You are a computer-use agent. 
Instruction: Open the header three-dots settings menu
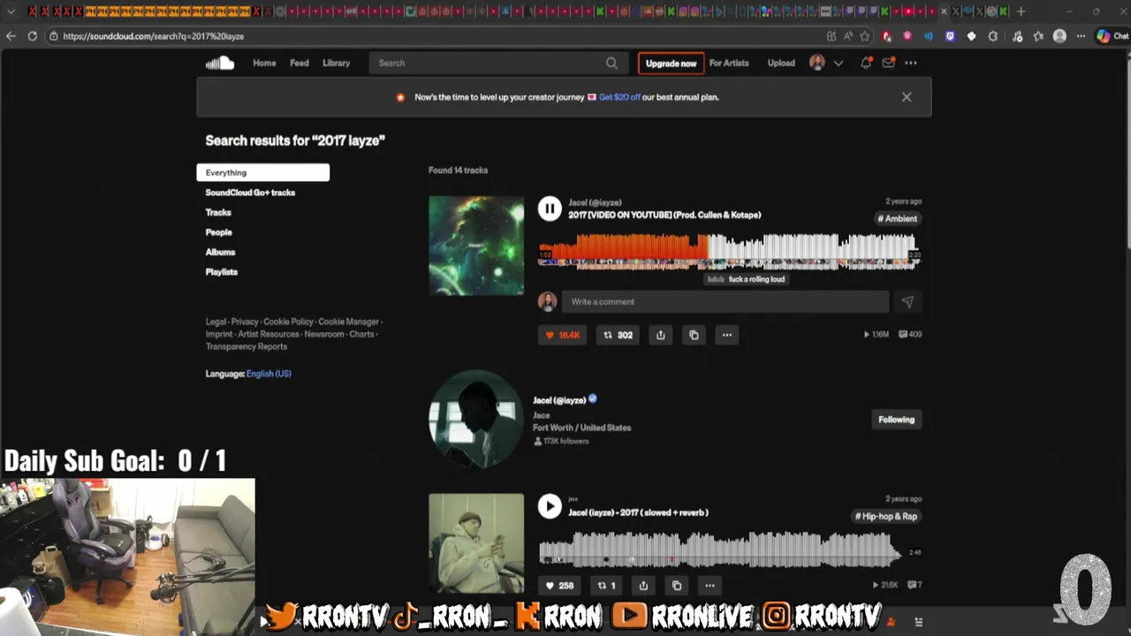910,63
